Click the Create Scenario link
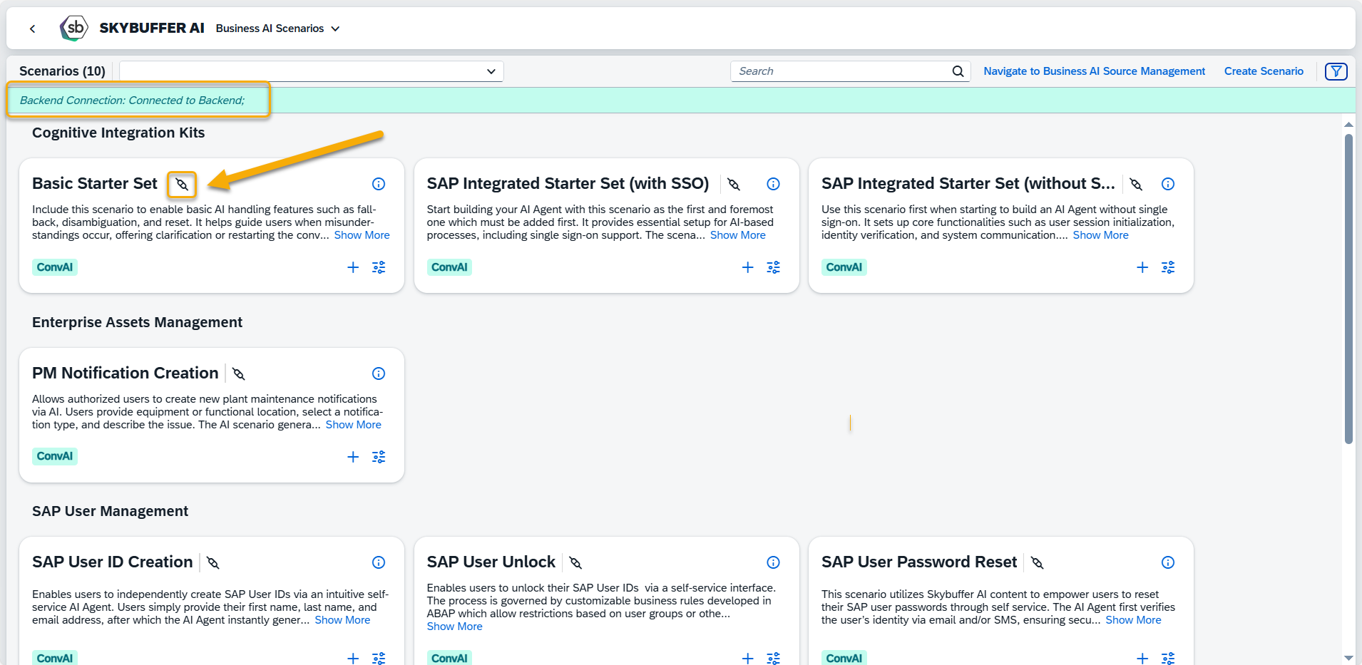Image resolution: width=1362 pixels, height=665 pixels. [1264, 71]
